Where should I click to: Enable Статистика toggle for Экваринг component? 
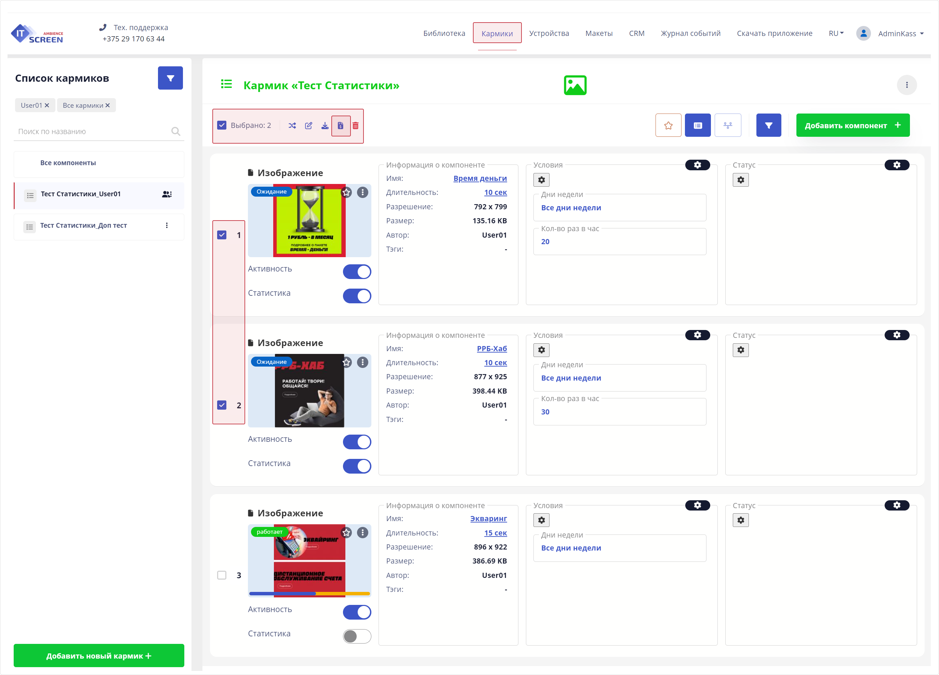coord(356,636)
